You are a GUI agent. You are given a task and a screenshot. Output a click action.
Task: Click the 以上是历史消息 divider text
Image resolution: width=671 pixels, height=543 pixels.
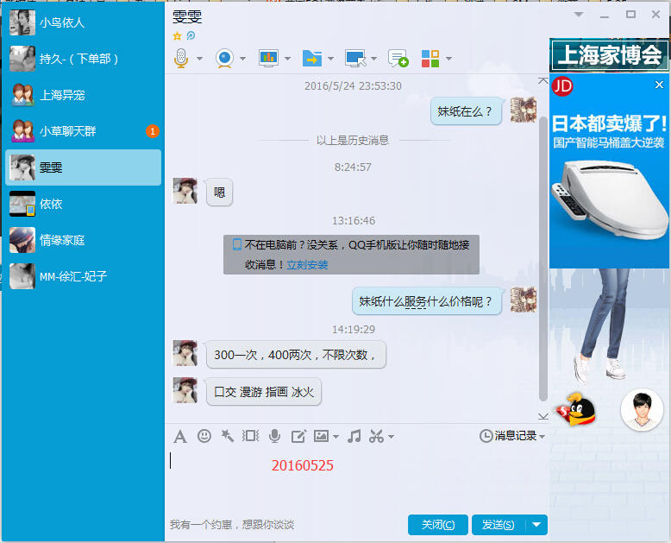click(x=353, y=141)
